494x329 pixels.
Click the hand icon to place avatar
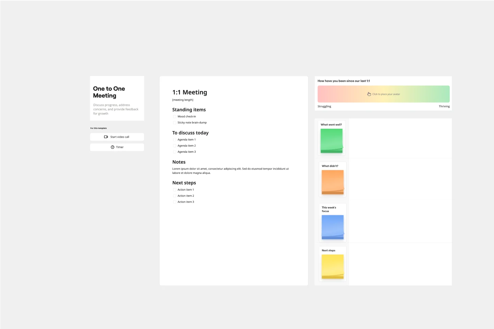pyautogui.click(x=369, y=94)
